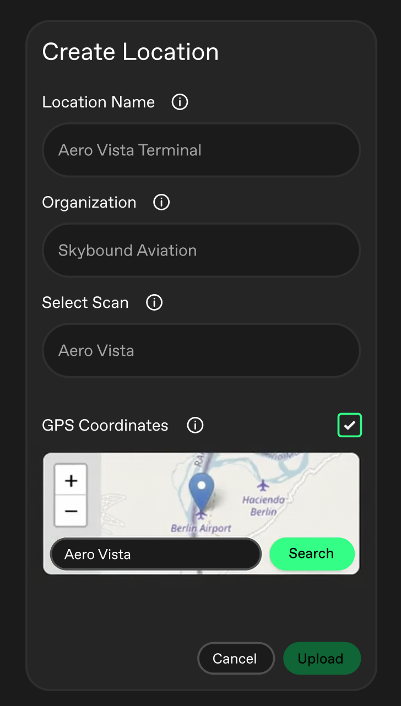Click the Berlin Airport label on map
This screenshot has width=401, height=706.
(x=201, y=529)
